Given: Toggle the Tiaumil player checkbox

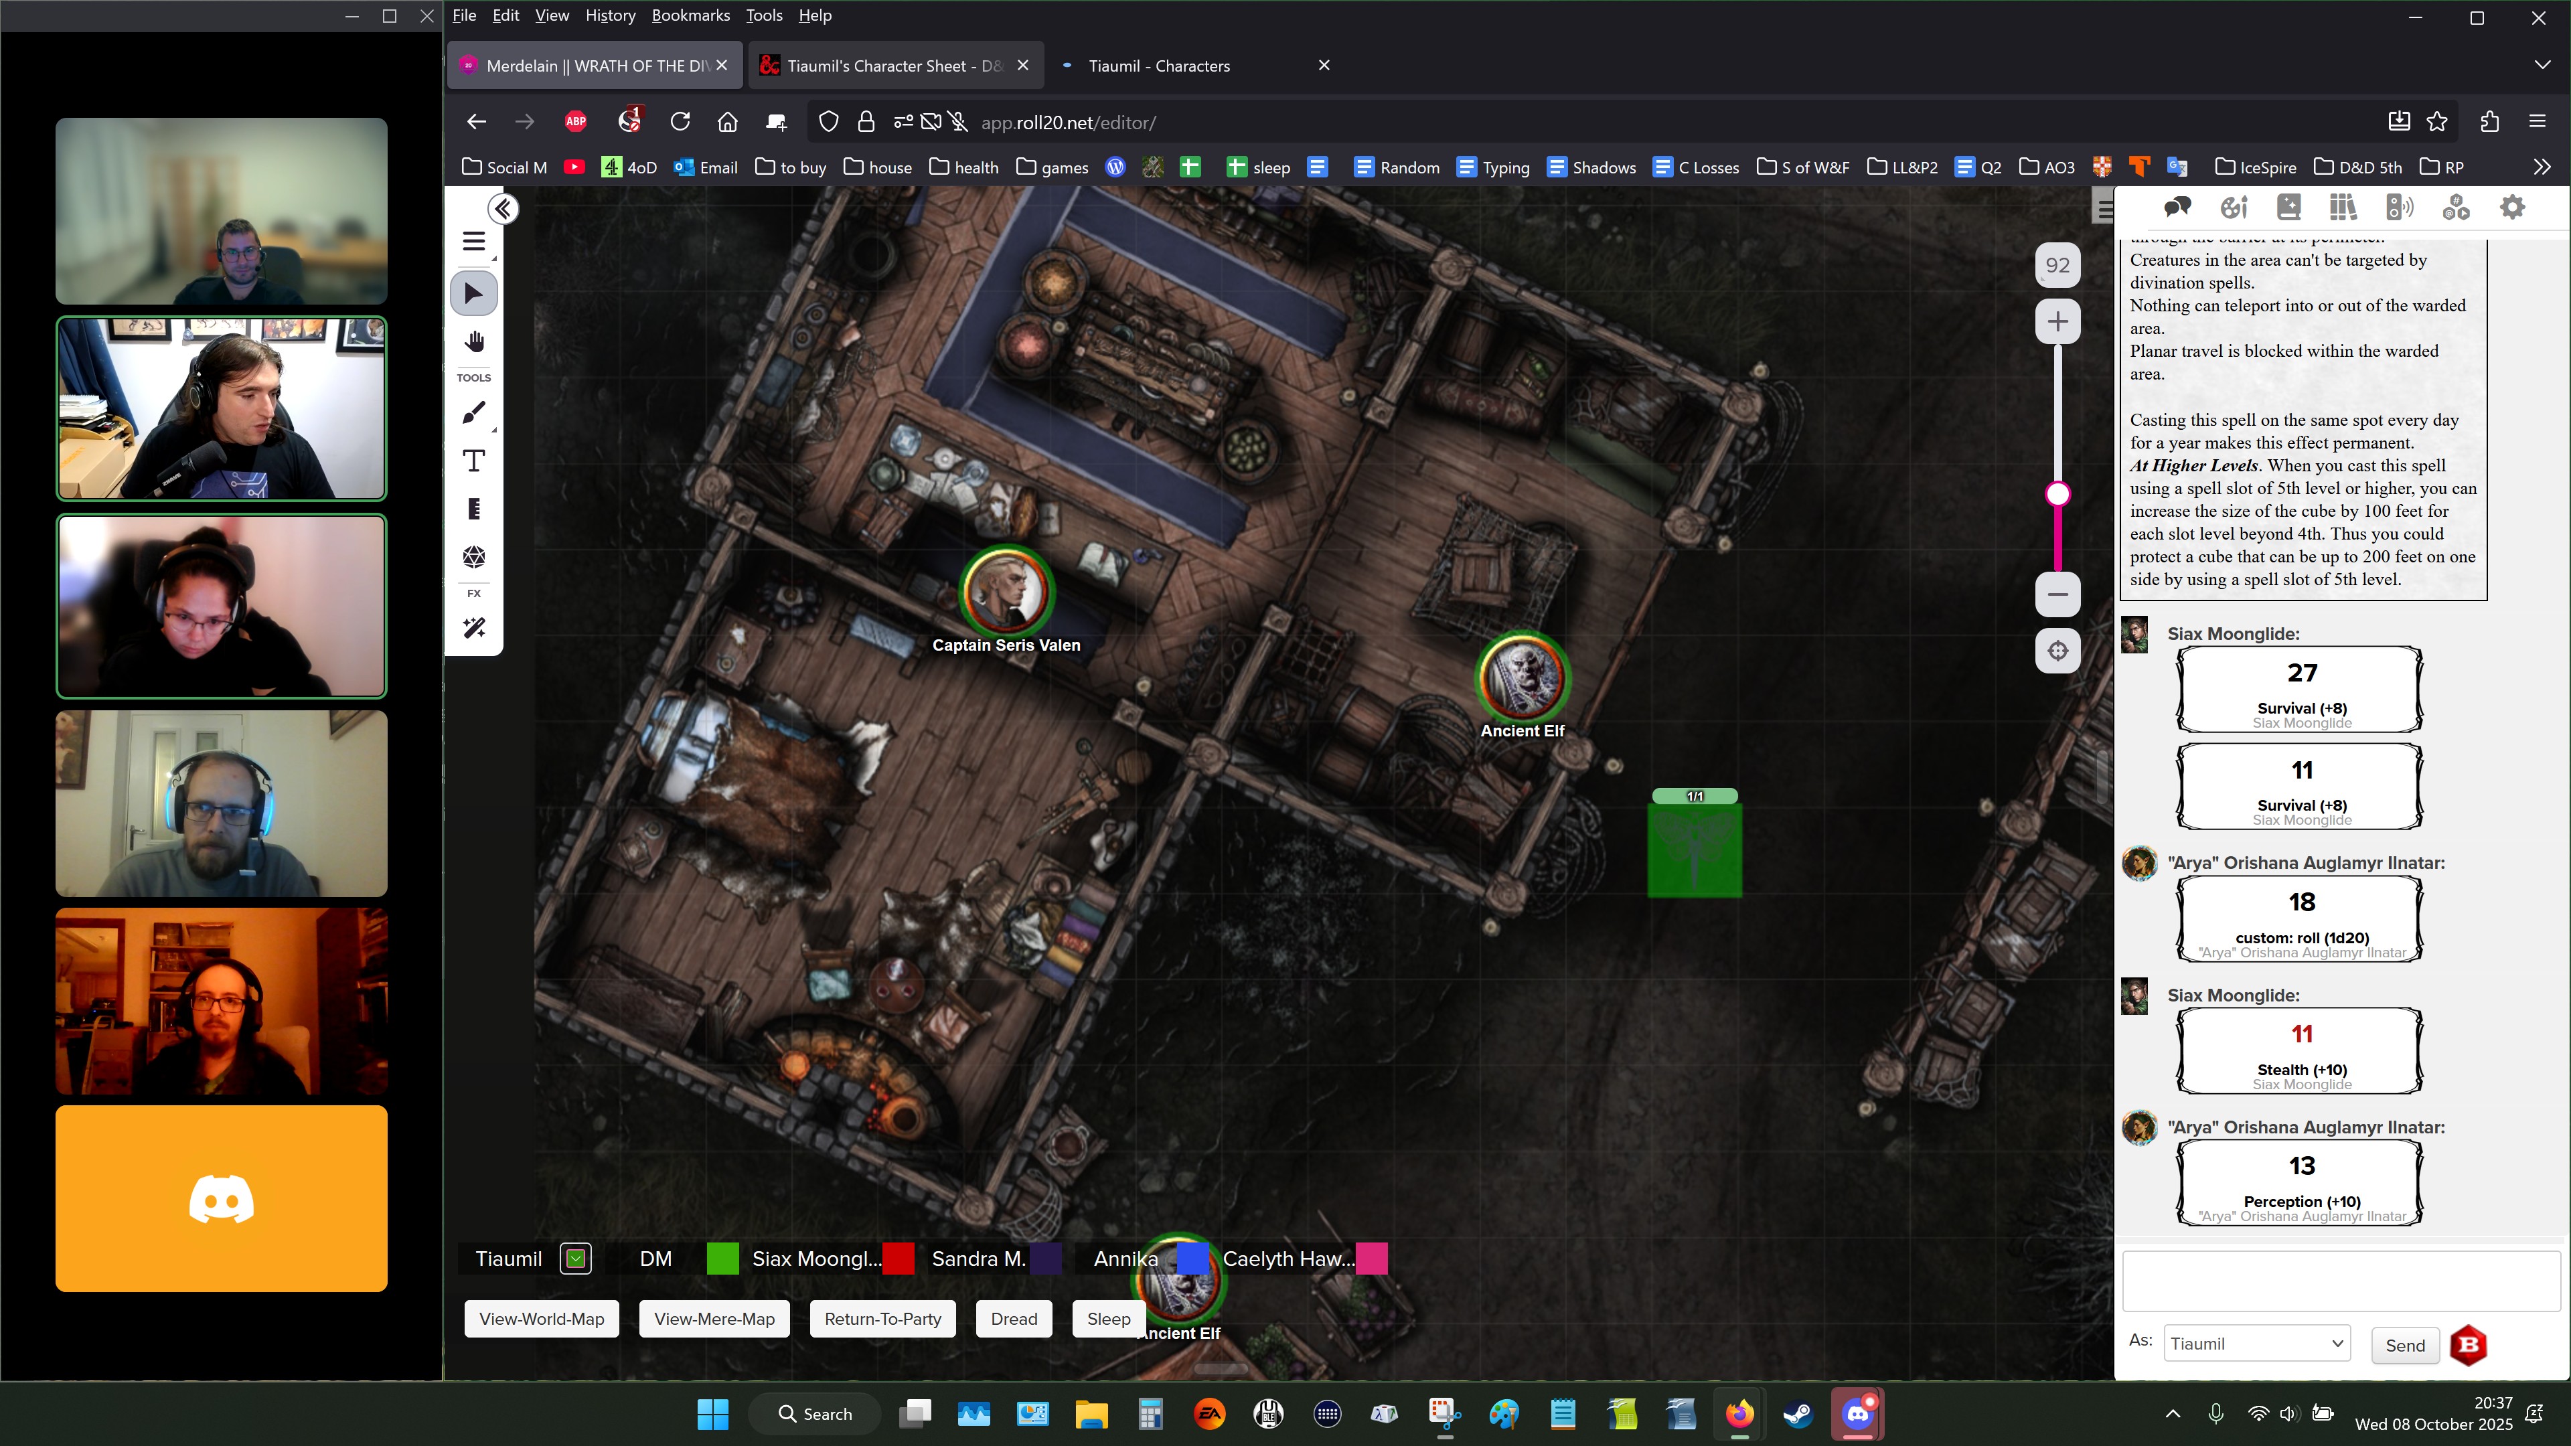Looking at the screenshot, I should tap(576, 1259).
